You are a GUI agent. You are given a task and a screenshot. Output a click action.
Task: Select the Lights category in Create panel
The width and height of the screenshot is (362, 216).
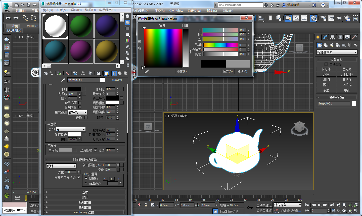332,45
